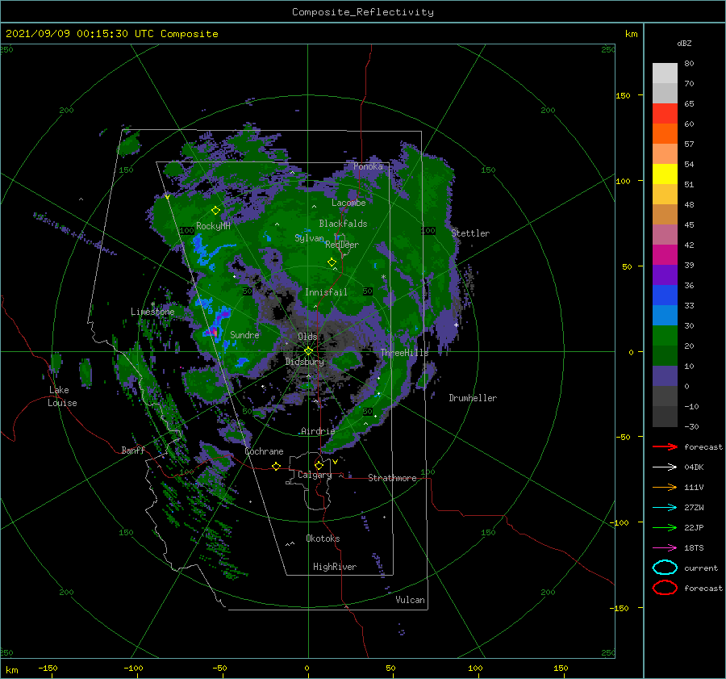Click the 150 km mark on right axis
Image resolution: width=726 pixels, height=679 pixels.
[623, 95]
